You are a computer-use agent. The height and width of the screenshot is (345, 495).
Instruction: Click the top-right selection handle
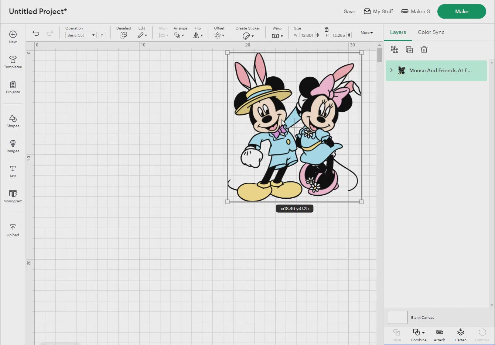362,53
